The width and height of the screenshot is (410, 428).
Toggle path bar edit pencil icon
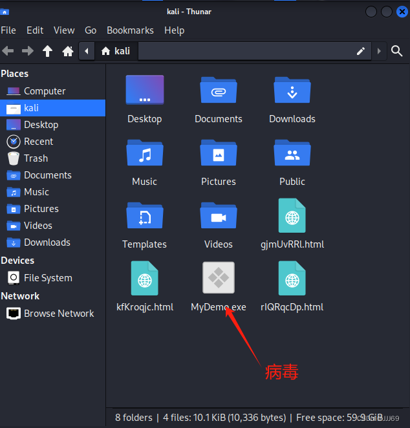point(361,50)
